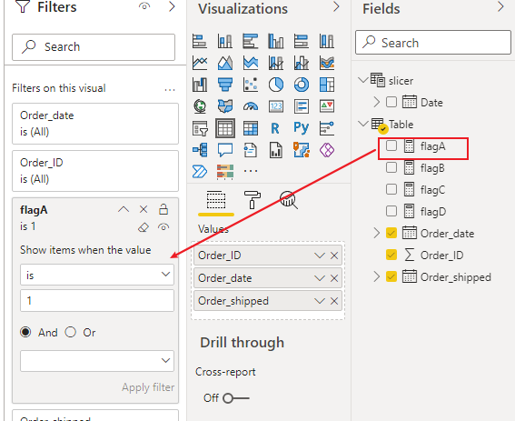Collapse the slicer table in Fields

tap(363, 80)
